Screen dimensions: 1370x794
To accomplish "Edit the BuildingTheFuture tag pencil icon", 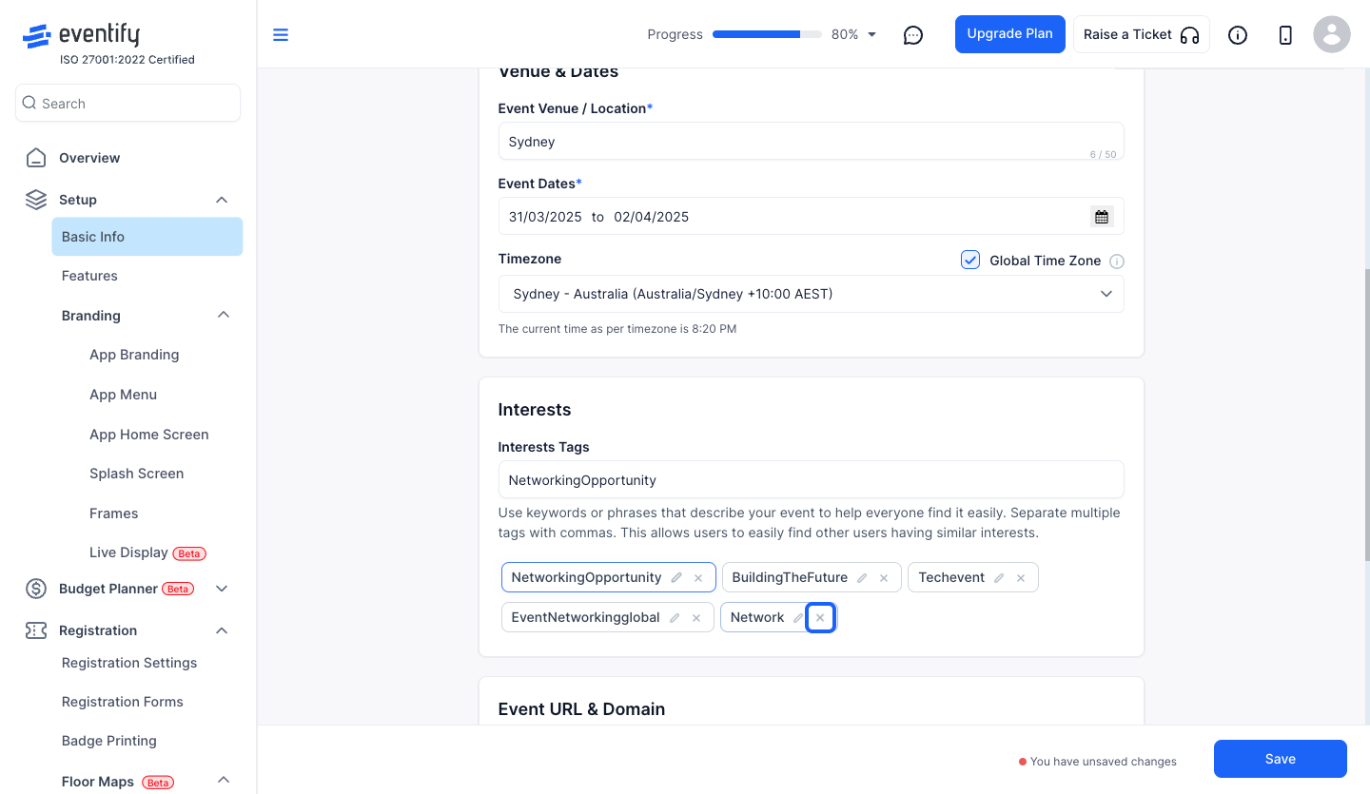I will pyautogui.click(x=862, y=578).
